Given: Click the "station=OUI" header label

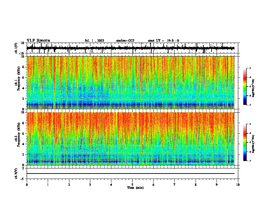Looking at the screenshot, I should click(125, 41).
